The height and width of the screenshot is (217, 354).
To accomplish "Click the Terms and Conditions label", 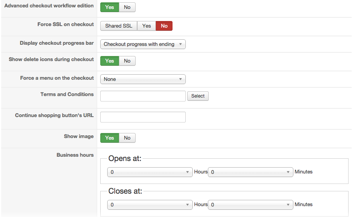I will [x=67, y=94].
